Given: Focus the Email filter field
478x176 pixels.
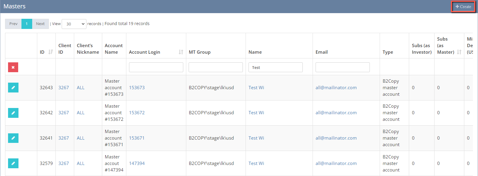Looking at the screenshot, I should 343,67.
